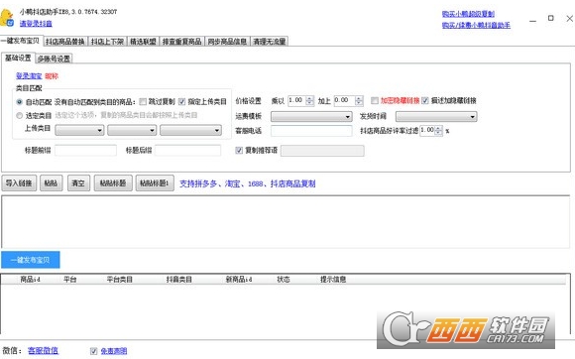
Task: Click the 抖音类目 column header
Action: tap(179, 280)
